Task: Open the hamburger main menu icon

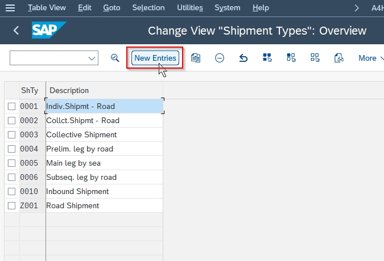Action: pyautogui.click(x=10, y=8)
